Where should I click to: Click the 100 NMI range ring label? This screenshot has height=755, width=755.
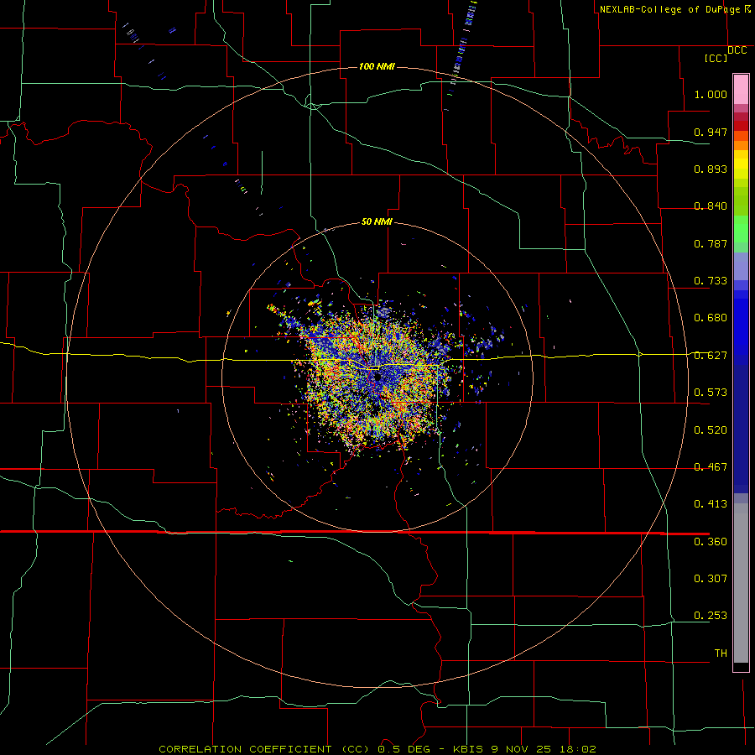[377, 66]
